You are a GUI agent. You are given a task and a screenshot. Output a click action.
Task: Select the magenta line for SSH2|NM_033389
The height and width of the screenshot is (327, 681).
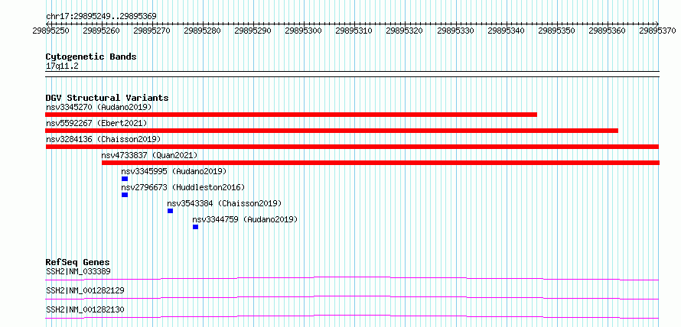352,278
